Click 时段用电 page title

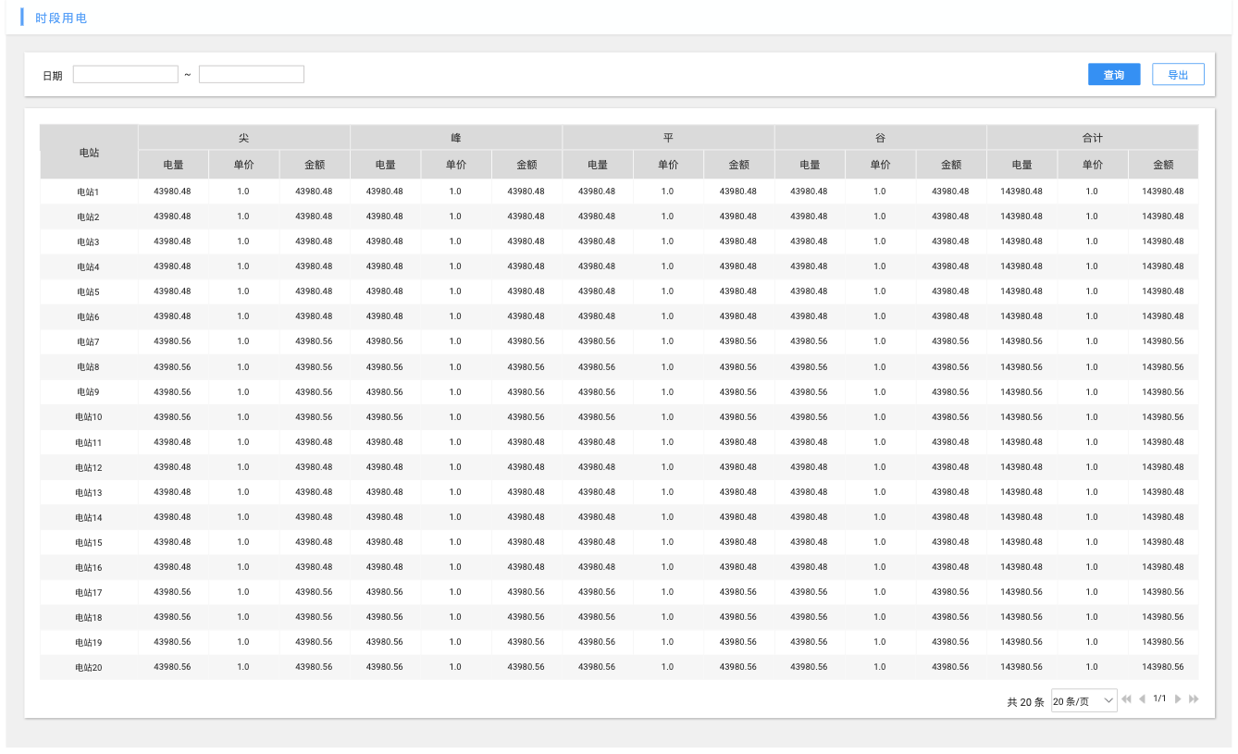click(x=61, y=19)
